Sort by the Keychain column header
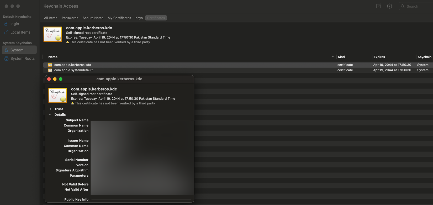This screenshot has width=433, height=205. pyautogui.click(x=425, y=57)
